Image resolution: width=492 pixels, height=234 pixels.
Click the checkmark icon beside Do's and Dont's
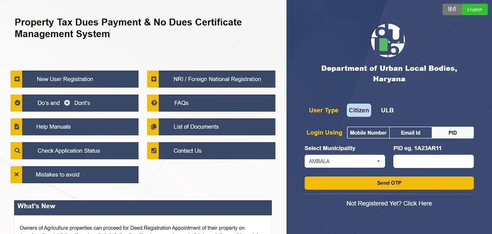pos(17,103)
